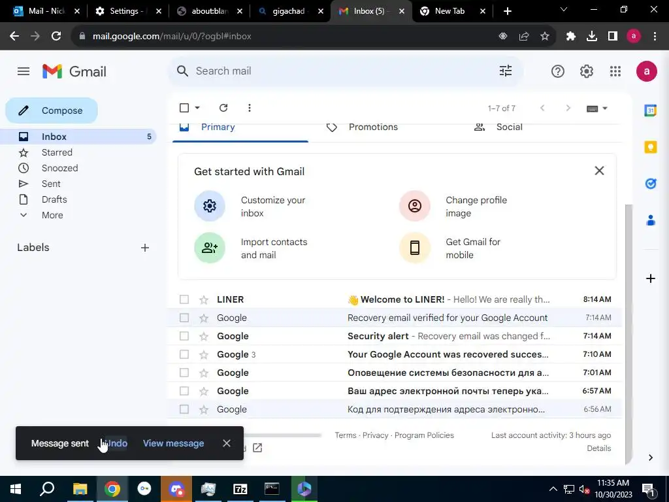This screenshot has width=669, height=502.
Task: Refresh the inbox message list
Action: (x=223, y=108)
